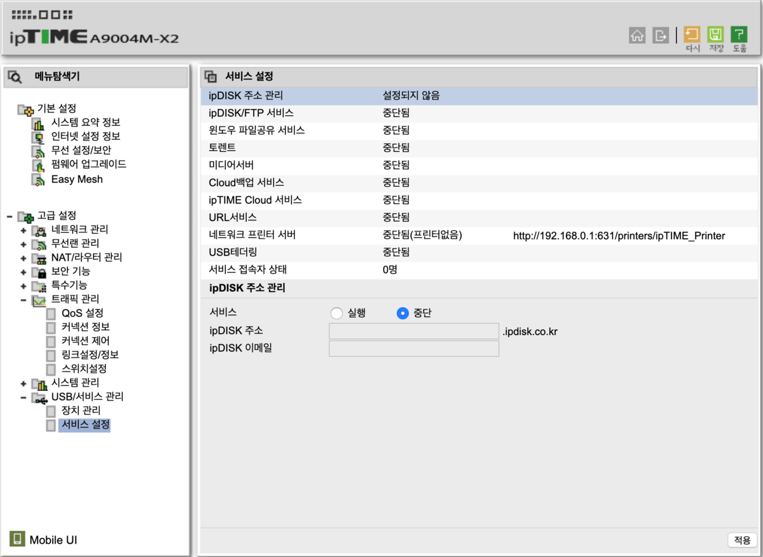763x557 pixels.
Task: Click the logout icon in header
Action: point(661,35)
